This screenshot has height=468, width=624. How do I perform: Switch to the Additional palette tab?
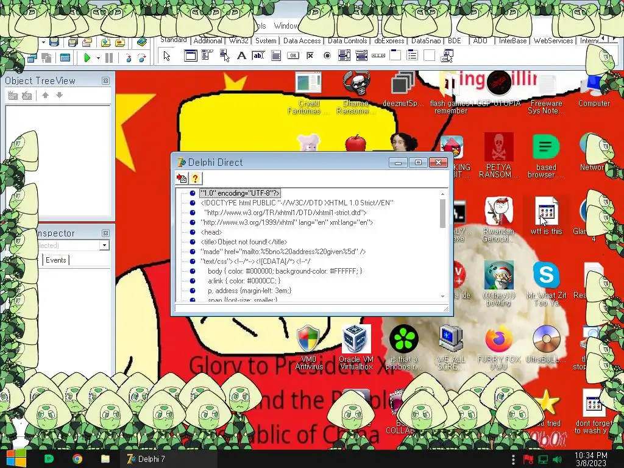tap(208, 41)
